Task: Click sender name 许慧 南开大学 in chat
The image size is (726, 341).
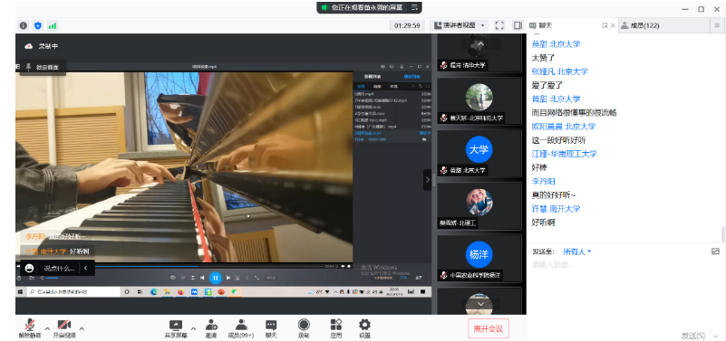Action: coord(556,208)
